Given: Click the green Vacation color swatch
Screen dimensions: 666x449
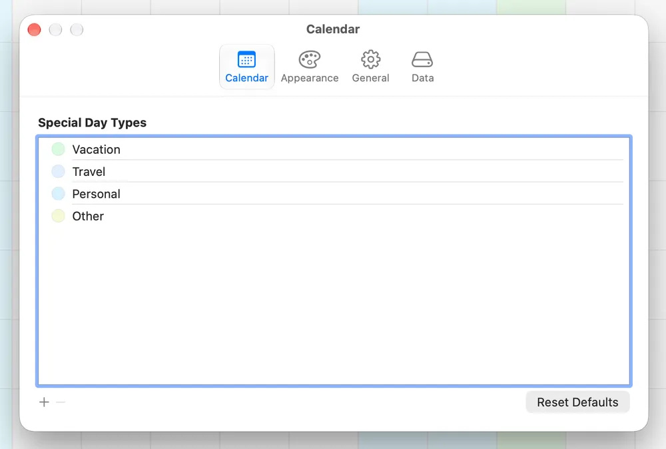Looking at the screenshot, I should pos(58,149).
